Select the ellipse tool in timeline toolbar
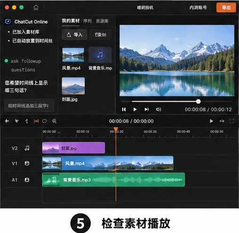The image size is (239, 233). click(44, 121)
